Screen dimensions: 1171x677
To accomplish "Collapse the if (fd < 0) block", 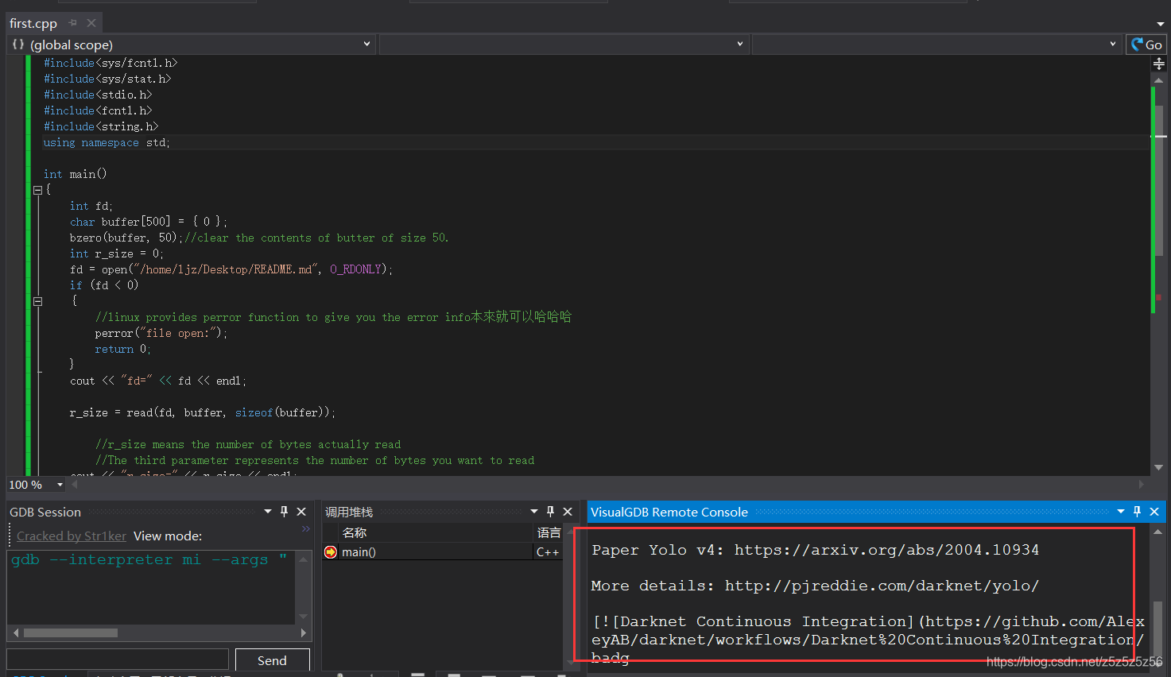I will pyautogui.click(x=37, y=301).
